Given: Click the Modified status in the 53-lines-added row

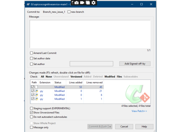Looking at the screenshot, I should pos(59,87).
